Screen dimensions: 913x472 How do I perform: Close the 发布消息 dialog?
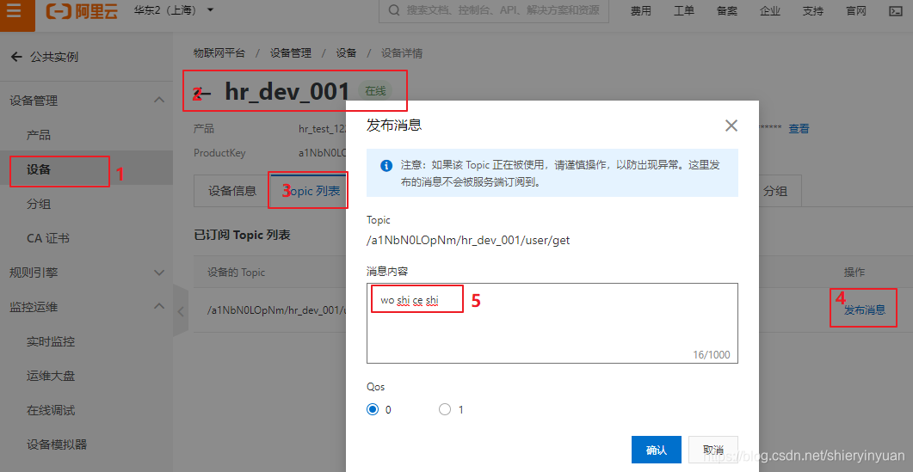point(731,126)
